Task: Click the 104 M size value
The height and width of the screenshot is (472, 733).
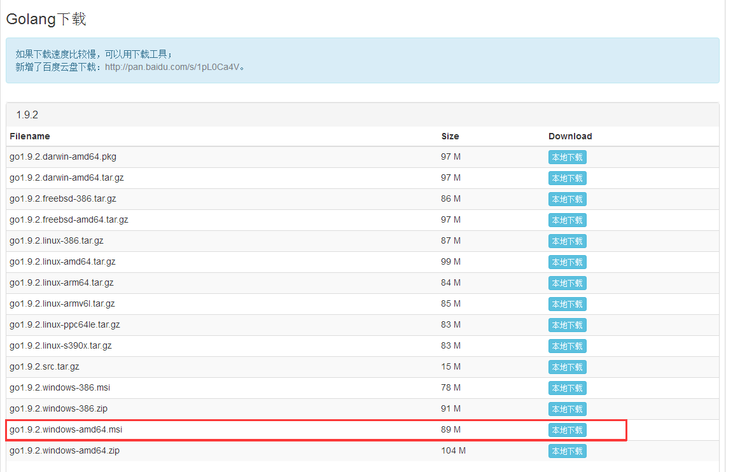Action: pos(454,451)
